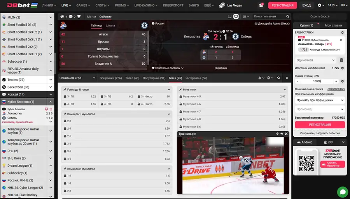Add Кубок Блинова match to favorites star
The height and width of the screenshot is (199, 350).
tap(51, 109)
